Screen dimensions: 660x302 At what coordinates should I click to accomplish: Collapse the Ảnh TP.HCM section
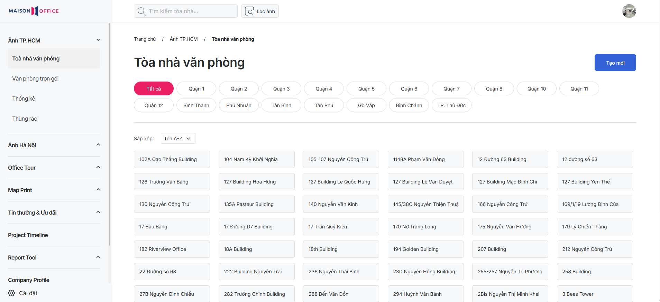[98, 40]
